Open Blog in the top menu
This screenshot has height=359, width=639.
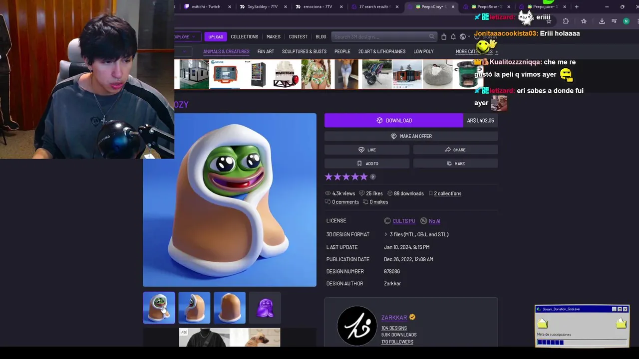tap(321, 36)
